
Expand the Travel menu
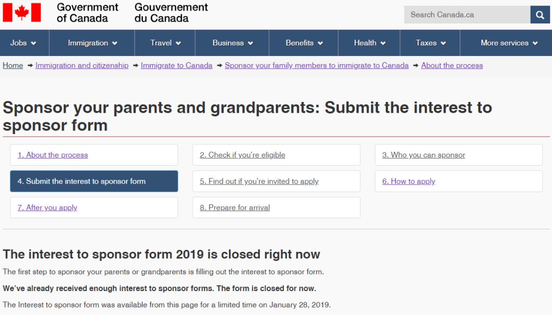click(165, 43)
